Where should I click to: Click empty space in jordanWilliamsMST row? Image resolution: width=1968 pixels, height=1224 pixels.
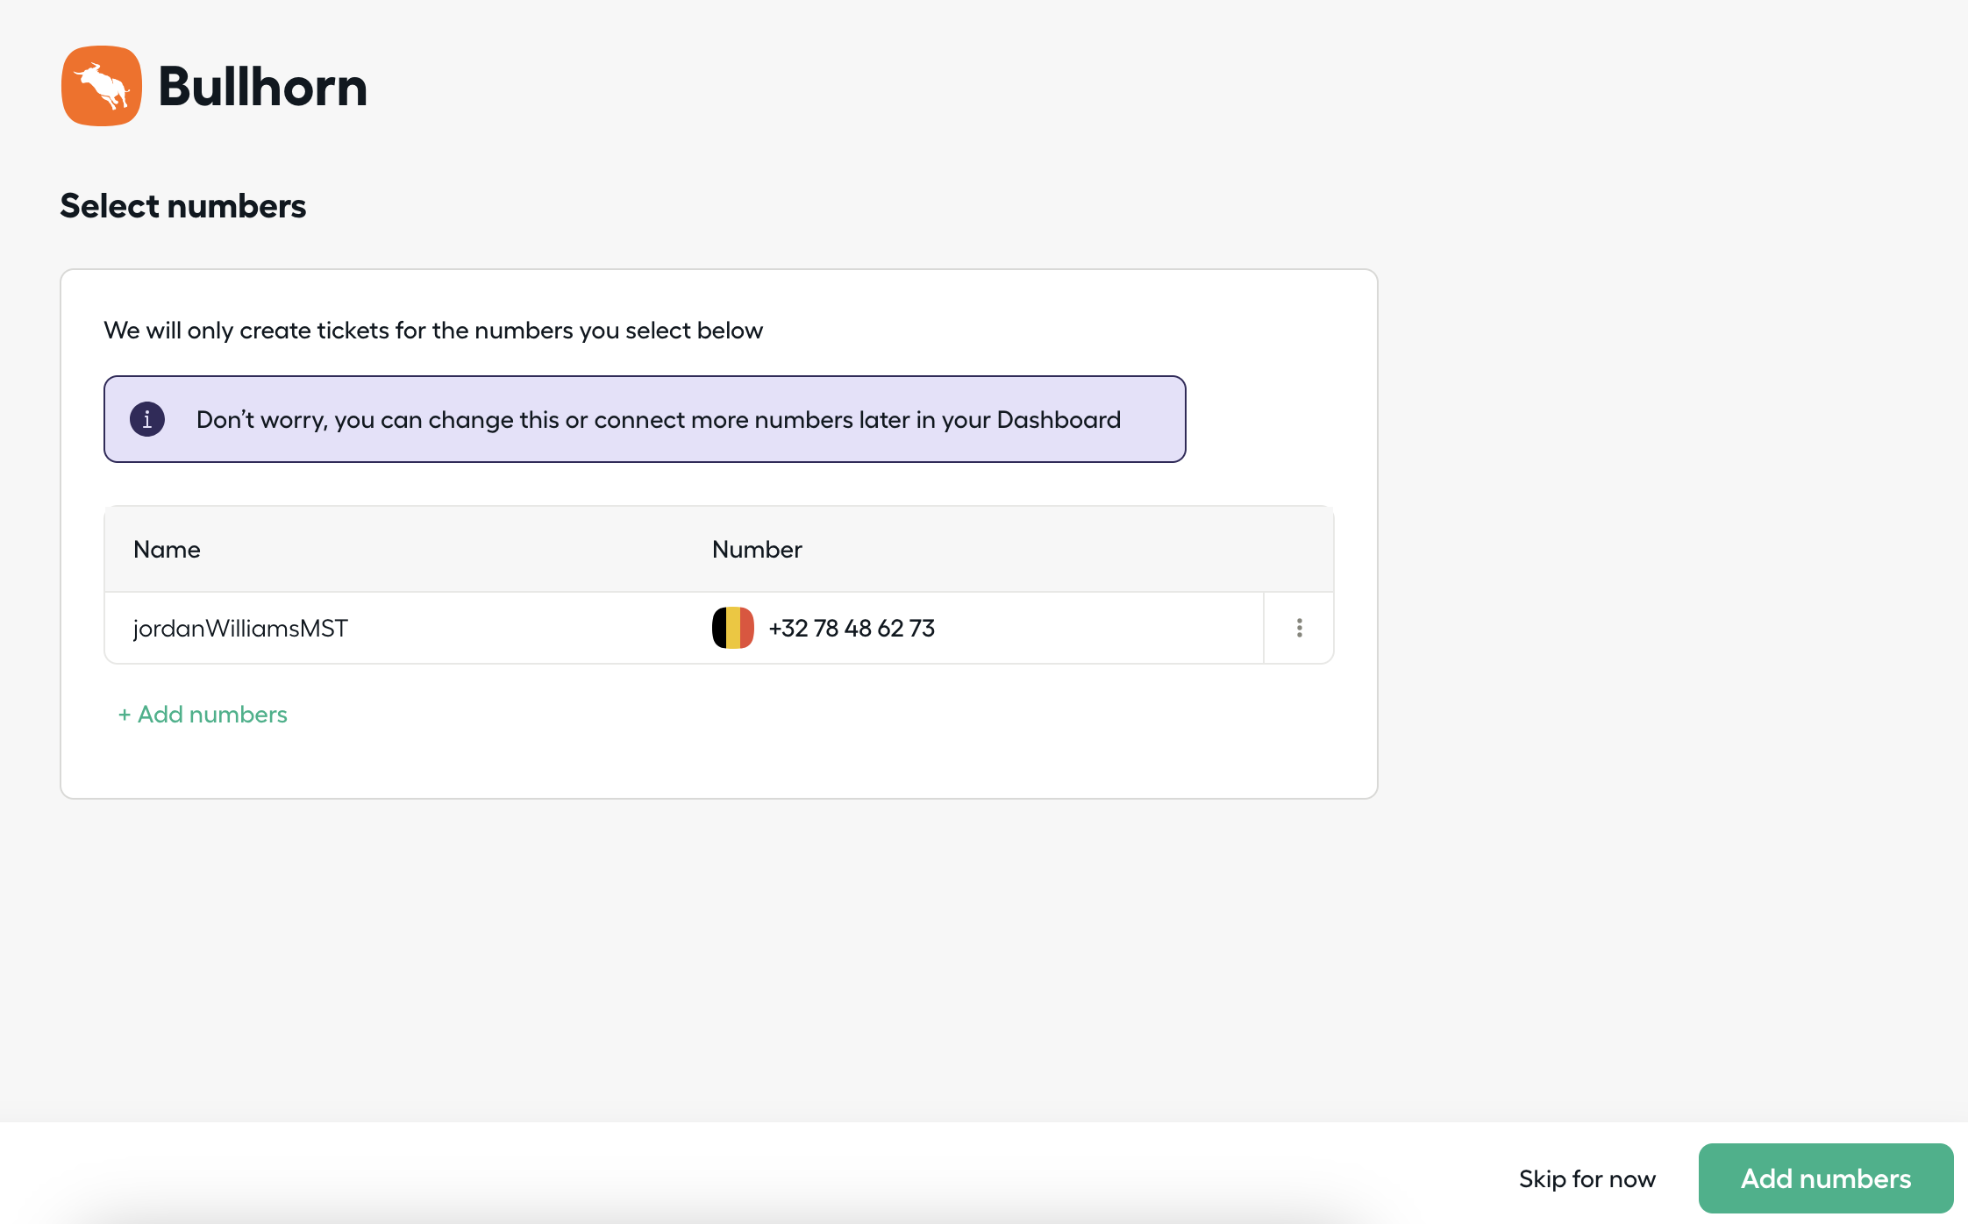[1096, 628]
